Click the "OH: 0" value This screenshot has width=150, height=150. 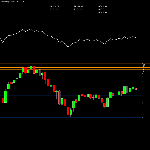coord(101,10)
